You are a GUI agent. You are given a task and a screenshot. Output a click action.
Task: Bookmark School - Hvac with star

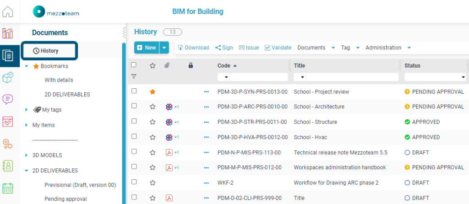(153, 137)
